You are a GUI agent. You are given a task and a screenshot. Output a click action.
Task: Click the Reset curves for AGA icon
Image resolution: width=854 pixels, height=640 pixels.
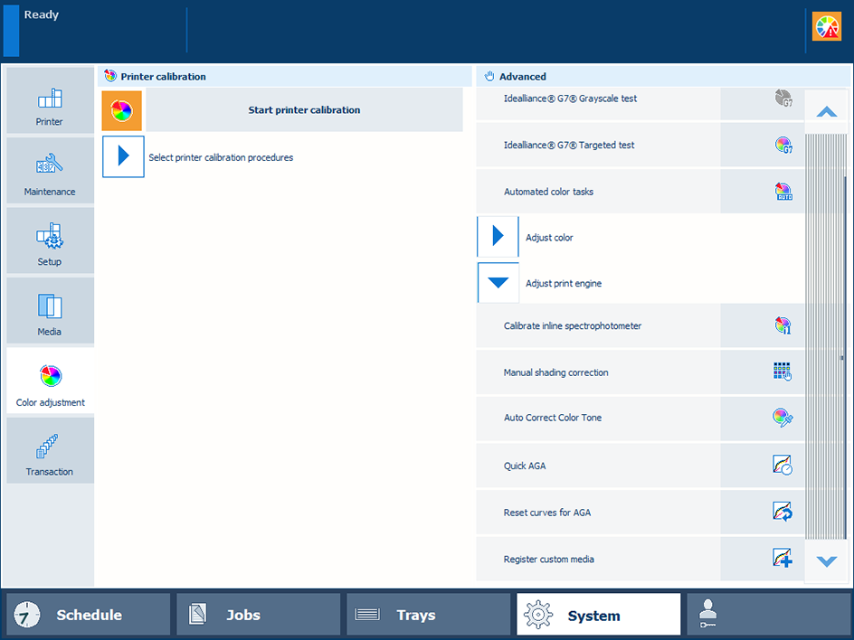pyautogui.click(x=783, y=512)
